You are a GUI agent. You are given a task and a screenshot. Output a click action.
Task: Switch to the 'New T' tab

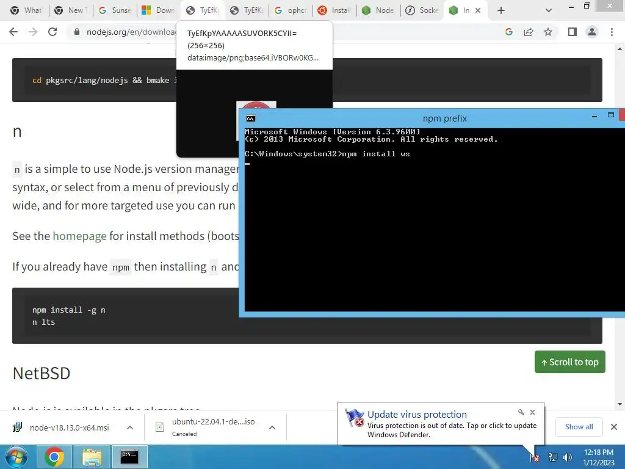tap(70, 10)
